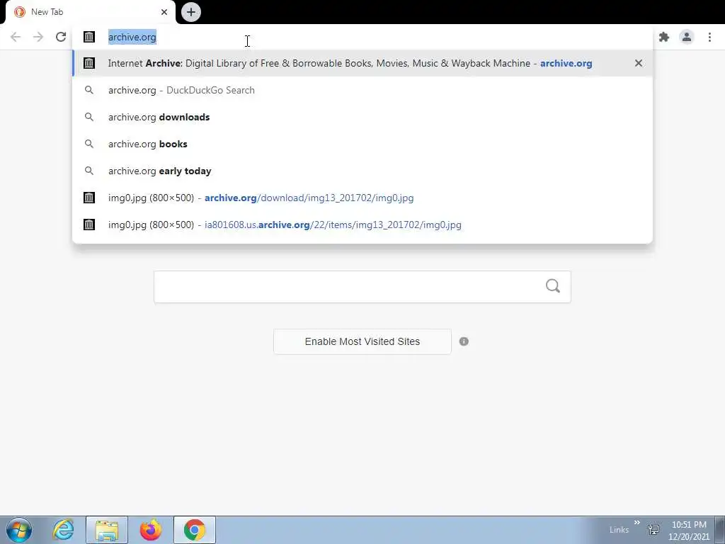Click the info icon beside Enable button
725x544 pixels.
[464, 341]
